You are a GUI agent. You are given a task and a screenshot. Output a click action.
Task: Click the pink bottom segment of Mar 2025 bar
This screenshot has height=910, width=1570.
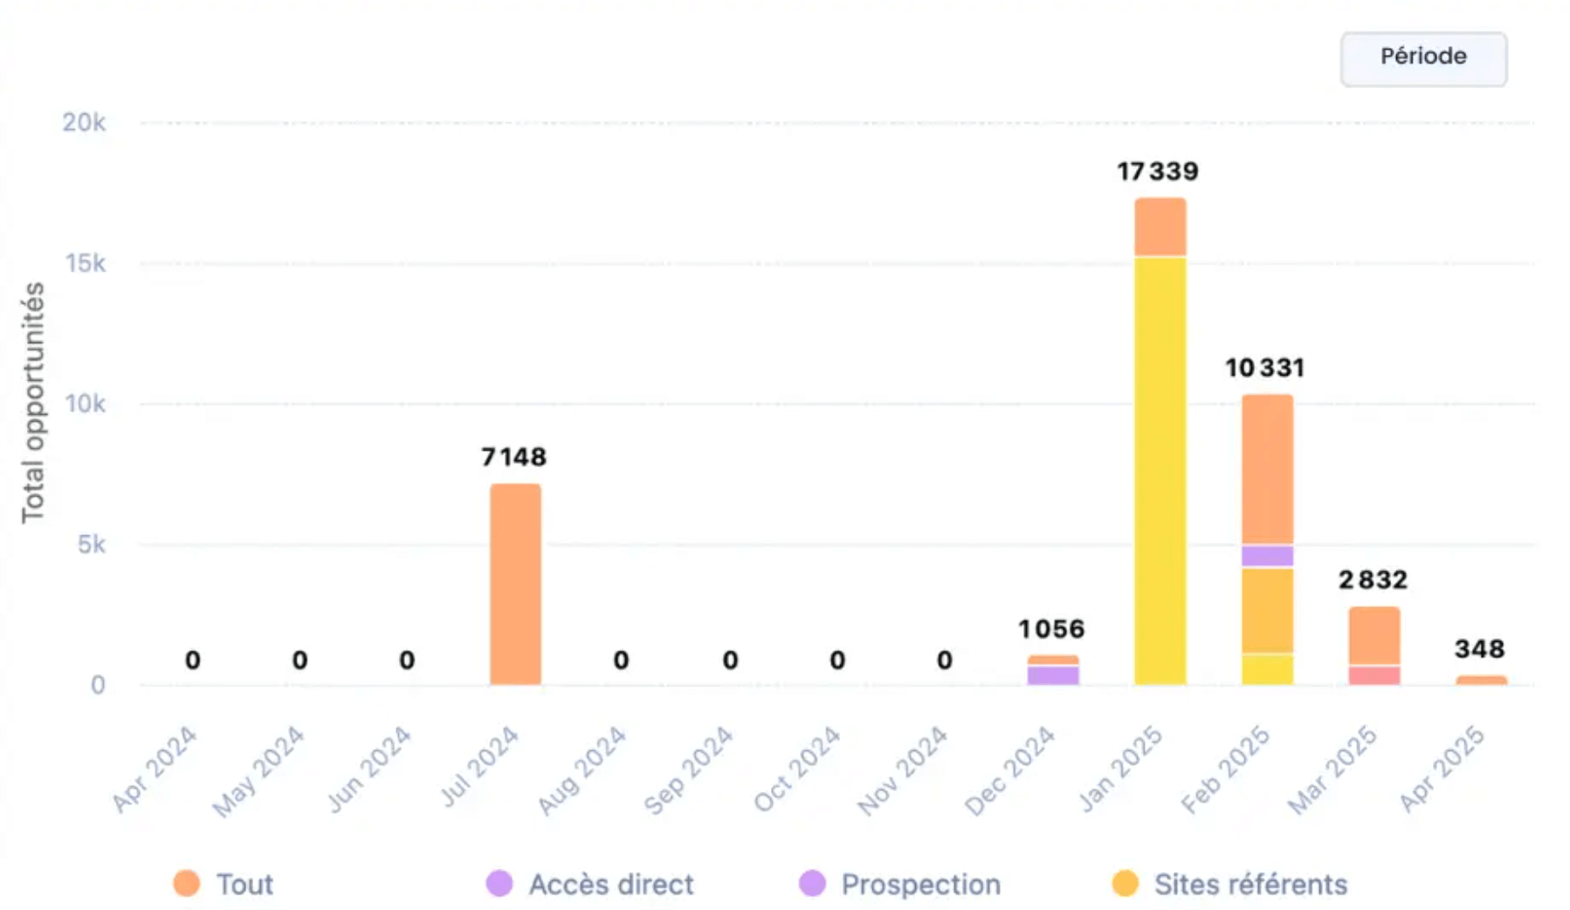click(1374, 675)
